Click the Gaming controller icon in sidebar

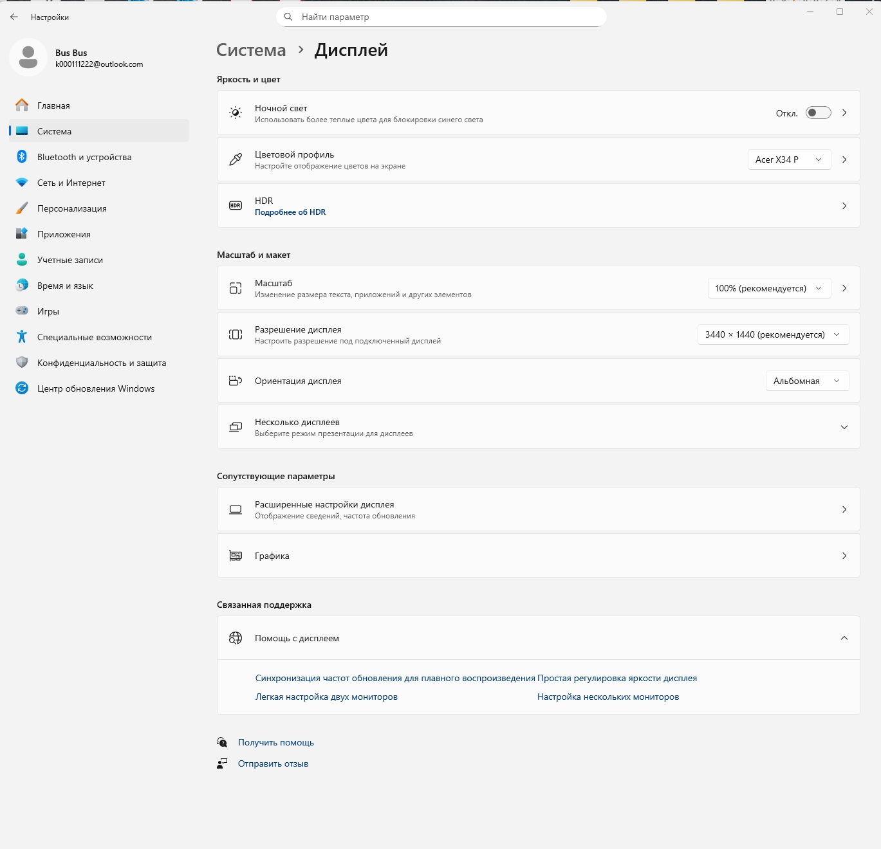click(x=22, y=311)
